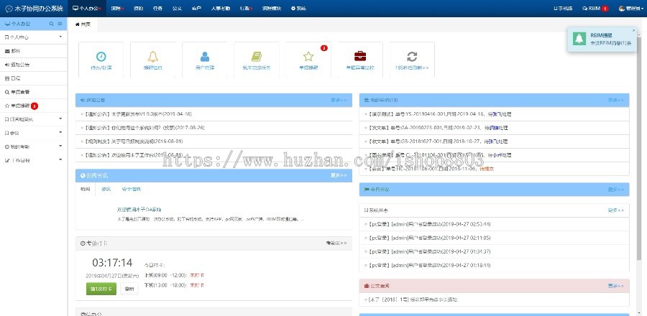Open the star card with red badge
647x316 pixels.
point(308,60)
